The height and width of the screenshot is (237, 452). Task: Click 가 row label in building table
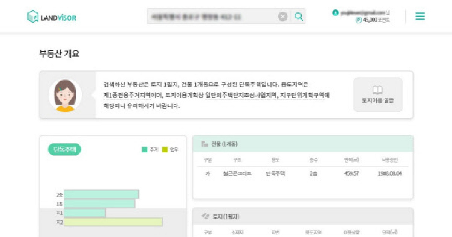coord(208,173)
